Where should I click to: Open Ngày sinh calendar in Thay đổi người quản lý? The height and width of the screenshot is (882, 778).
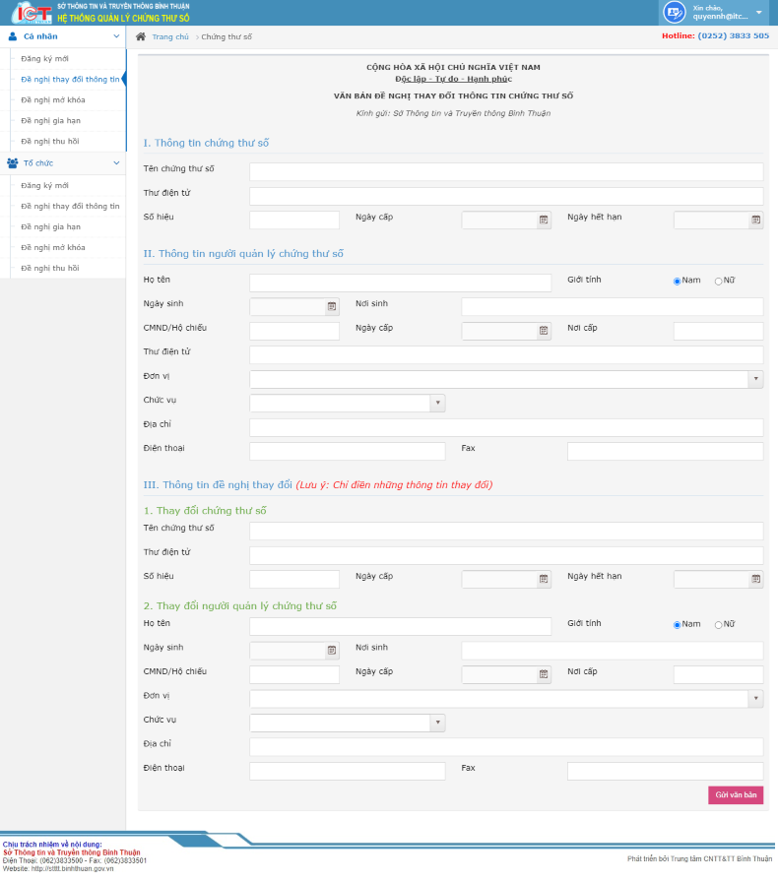click(x=332, y=651)
